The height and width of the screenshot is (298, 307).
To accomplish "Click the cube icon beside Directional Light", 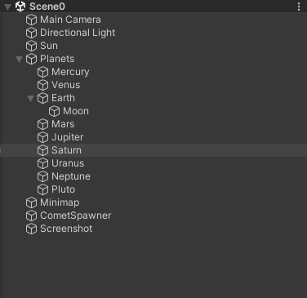I will [x=31, y=33].
